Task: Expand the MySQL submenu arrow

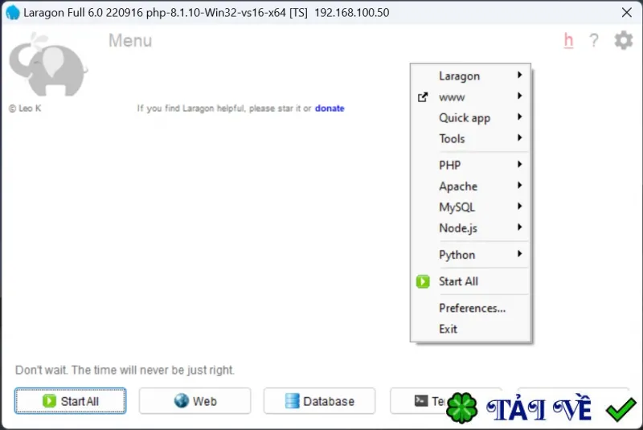Action: (x=519, y=206)
